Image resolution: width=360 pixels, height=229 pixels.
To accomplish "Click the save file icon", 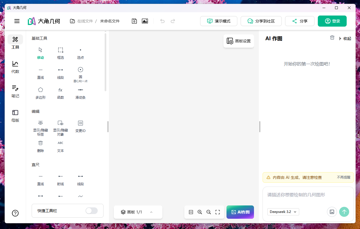I will (134, 21).
